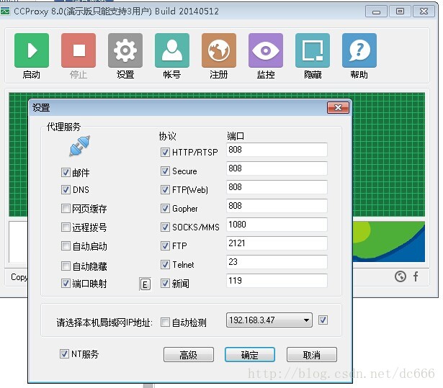
Task: Click the 确定 confirm button
Action: (x=250, y=355)
